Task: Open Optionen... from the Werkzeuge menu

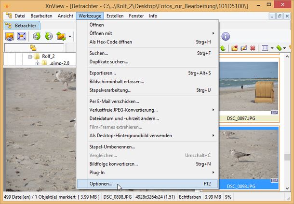Action: pyautogui.click(x=101, y=184)
